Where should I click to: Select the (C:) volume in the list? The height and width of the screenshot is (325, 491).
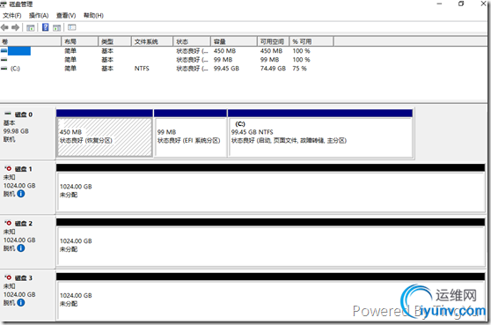pyautogui.click(x=15, y=69)
